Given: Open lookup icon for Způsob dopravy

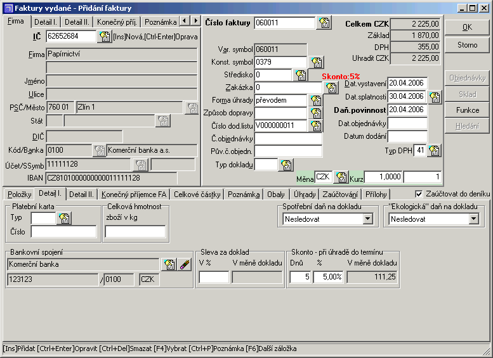Looking at the screenshot, I should pos(316,113).
